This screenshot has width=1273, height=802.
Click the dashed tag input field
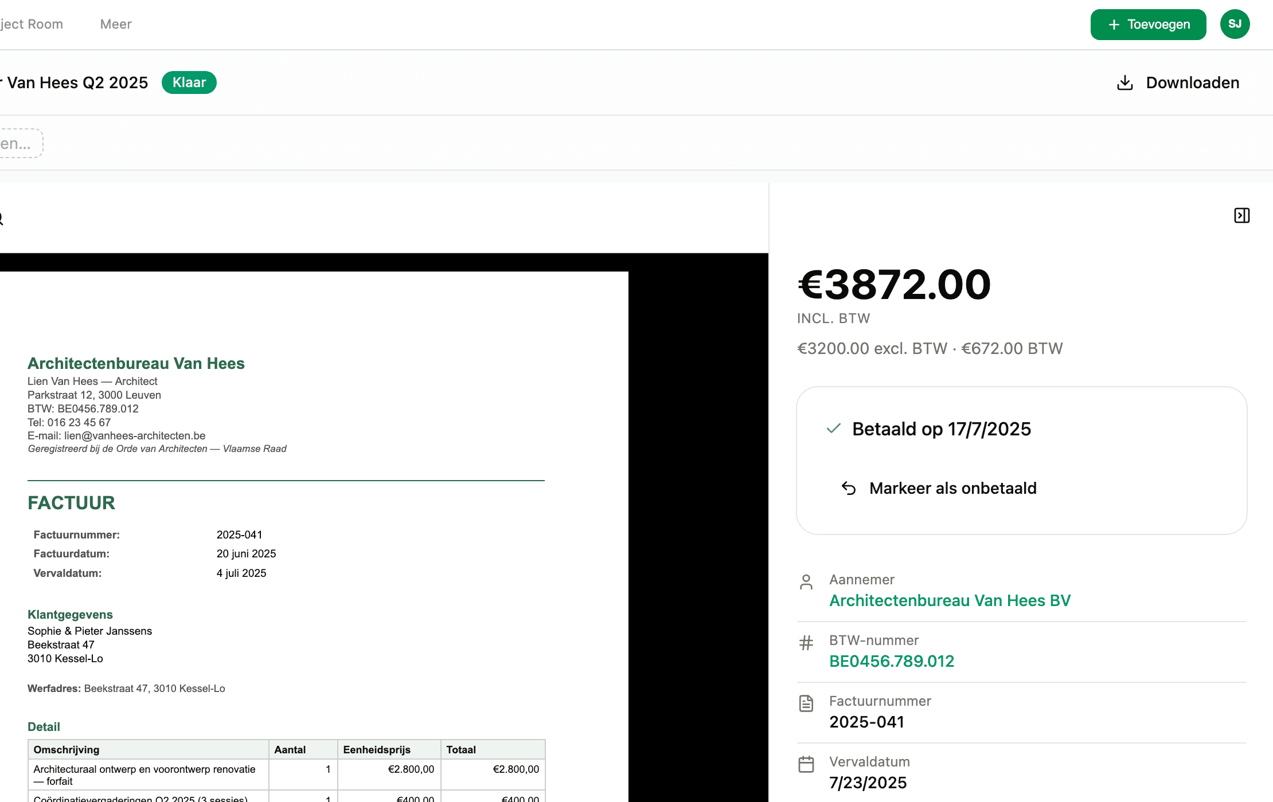click(x=21, y=143)
